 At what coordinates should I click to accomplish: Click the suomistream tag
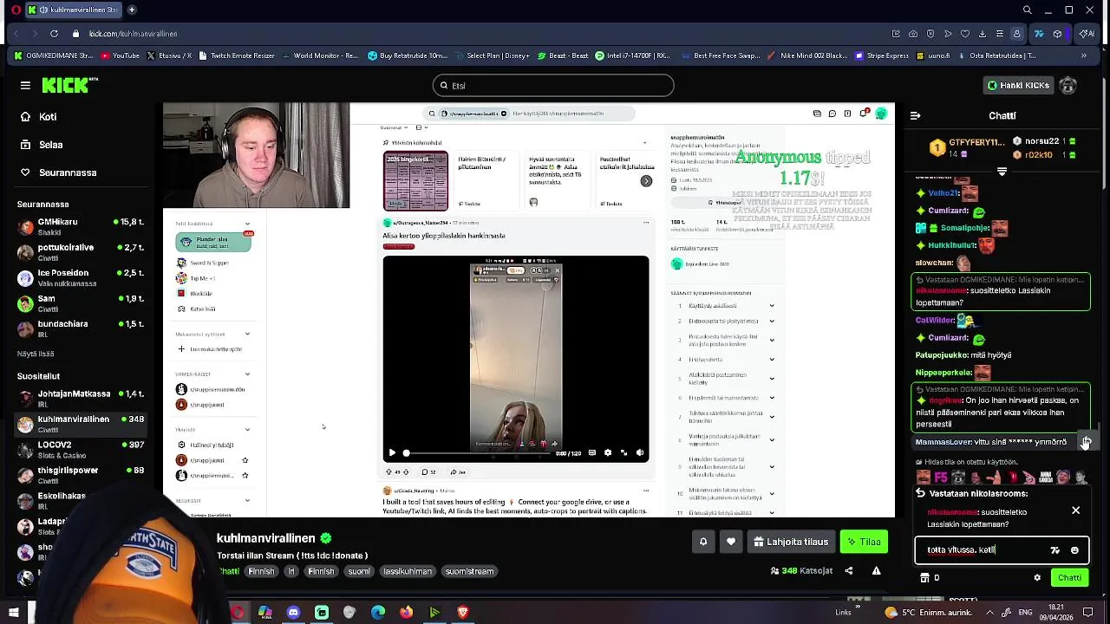click(x=469, y=571)
